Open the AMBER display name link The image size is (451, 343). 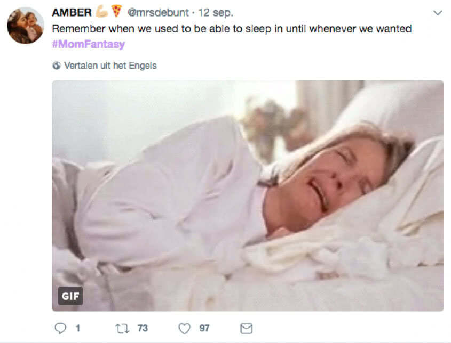coord(72,13)
